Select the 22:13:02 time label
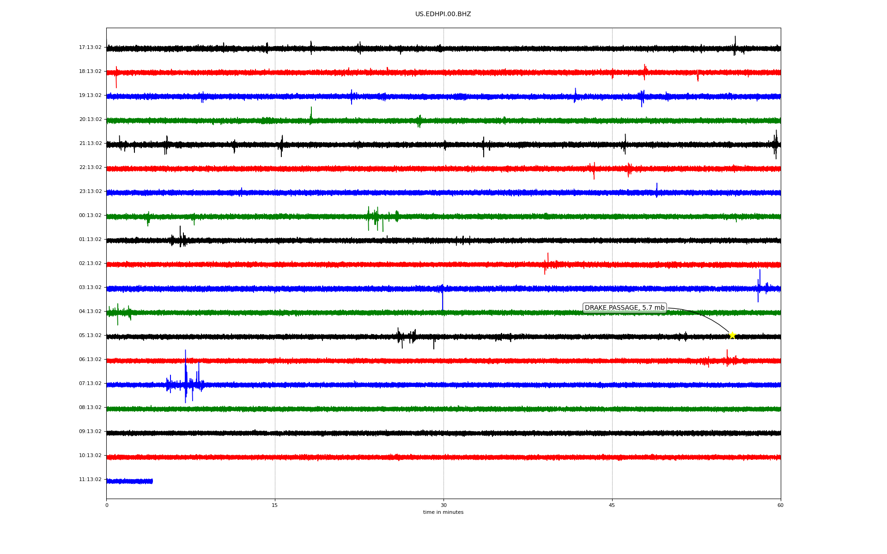The width and height of the screenshot is (887, 554). 90,167
